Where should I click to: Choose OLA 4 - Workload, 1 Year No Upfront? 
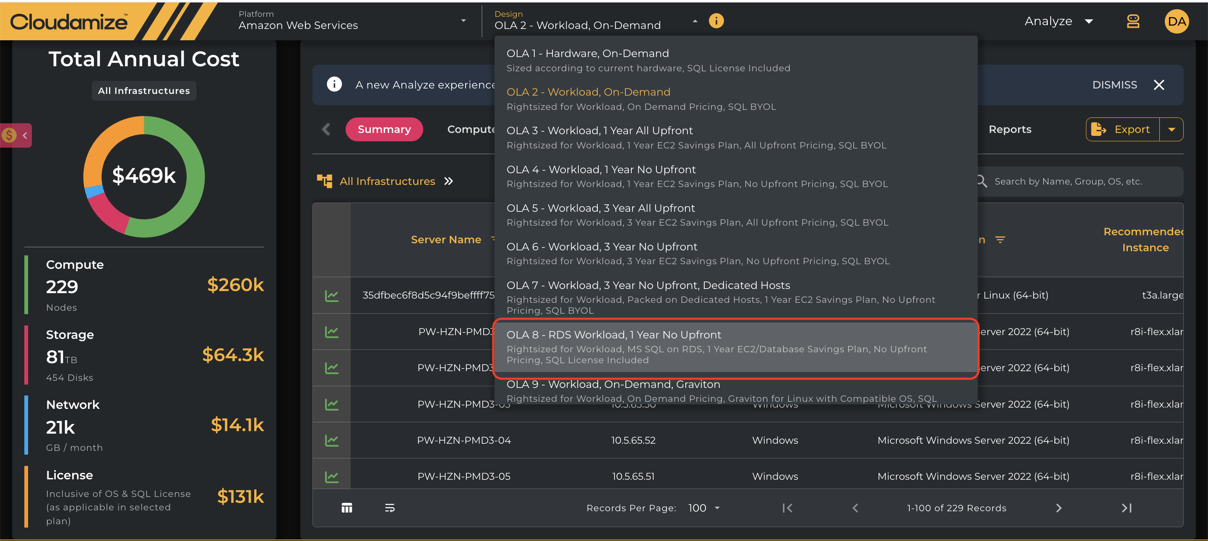coord(736,176)
